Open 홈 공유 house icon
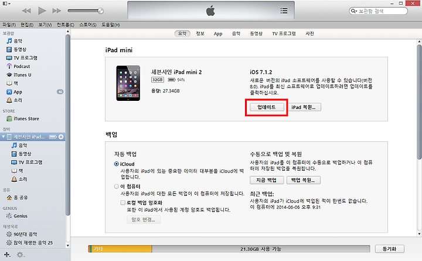422x261 pixels. tap(9, 198)
